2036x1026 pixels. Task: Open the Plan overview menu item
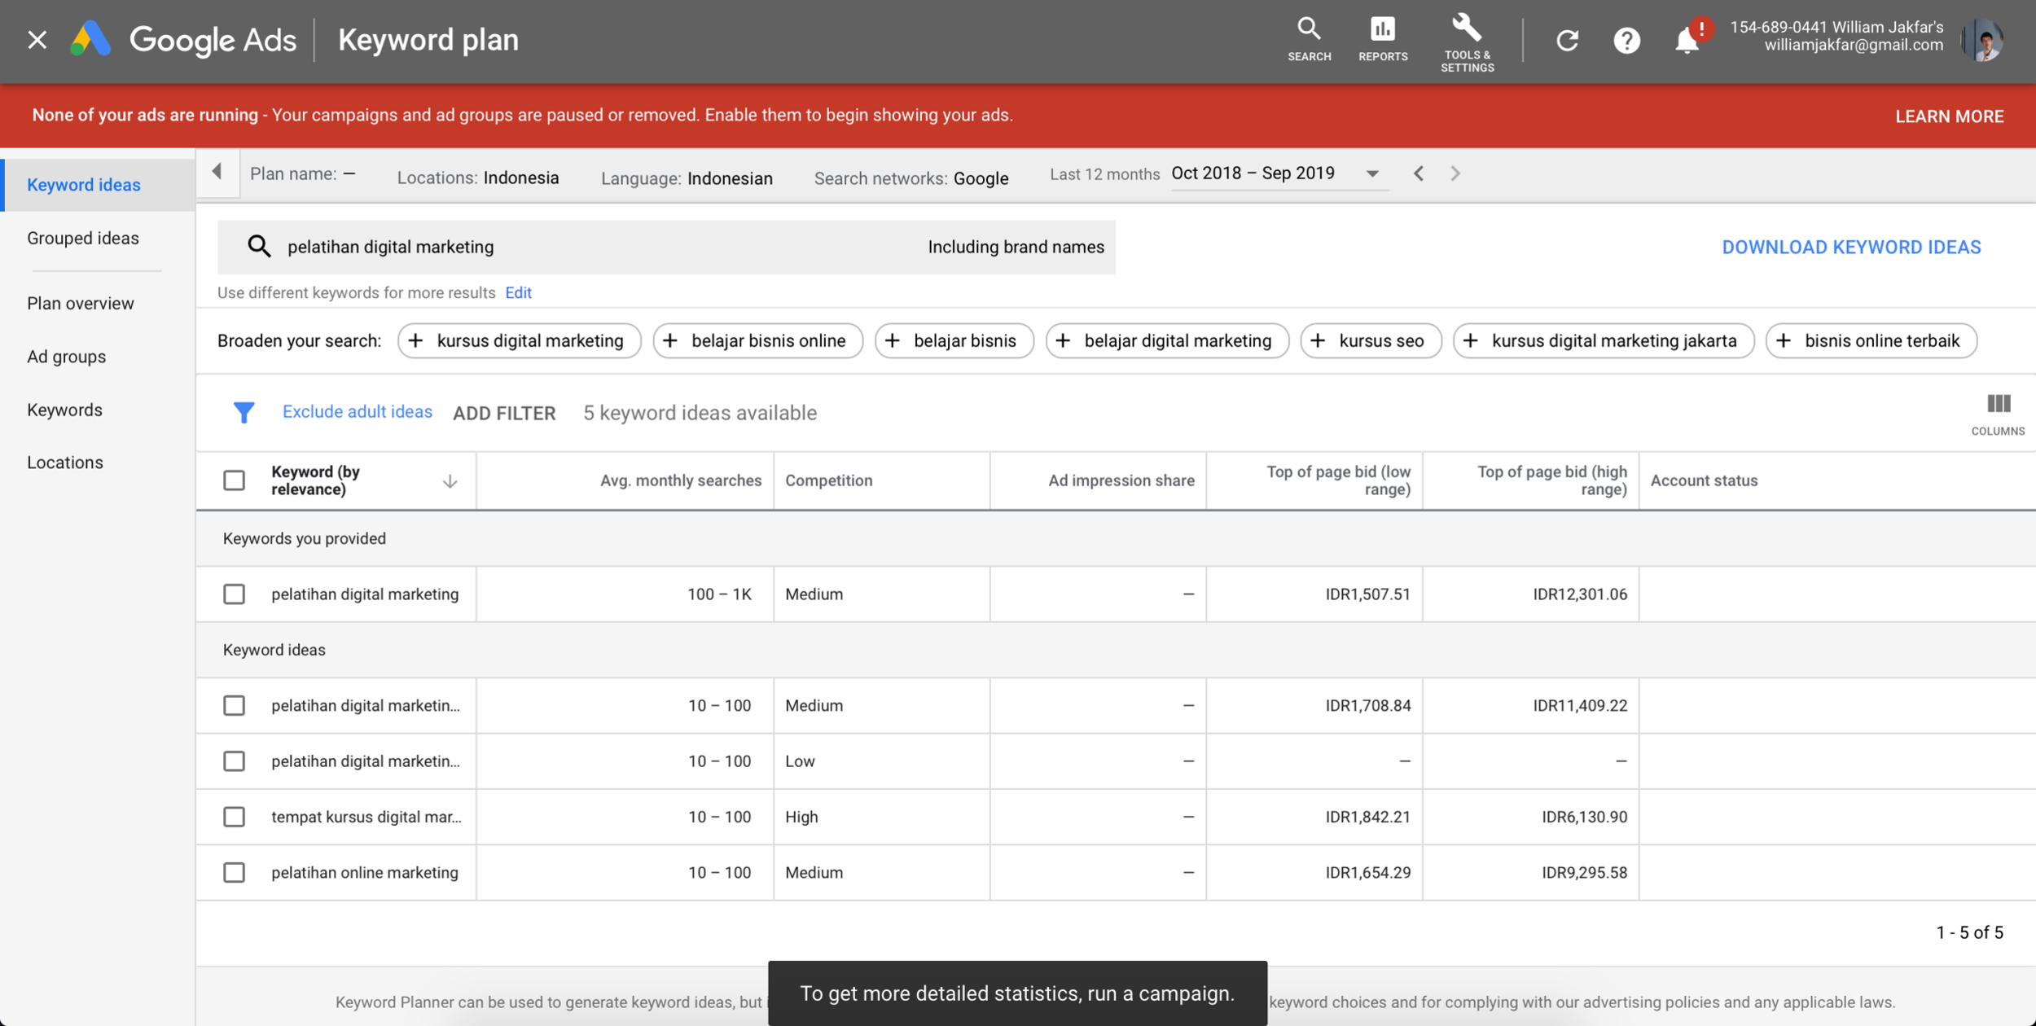(x=80, y=304)
